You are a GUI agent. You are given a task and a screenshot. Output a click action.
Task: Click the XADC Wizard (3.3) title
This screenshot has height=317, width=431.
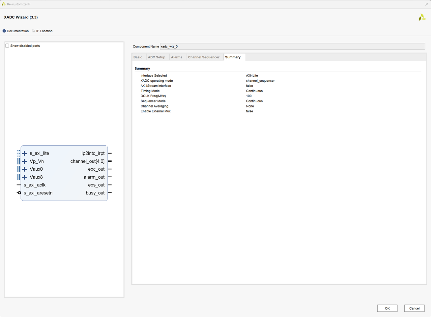pyautogui.click(x=21, y=17)
